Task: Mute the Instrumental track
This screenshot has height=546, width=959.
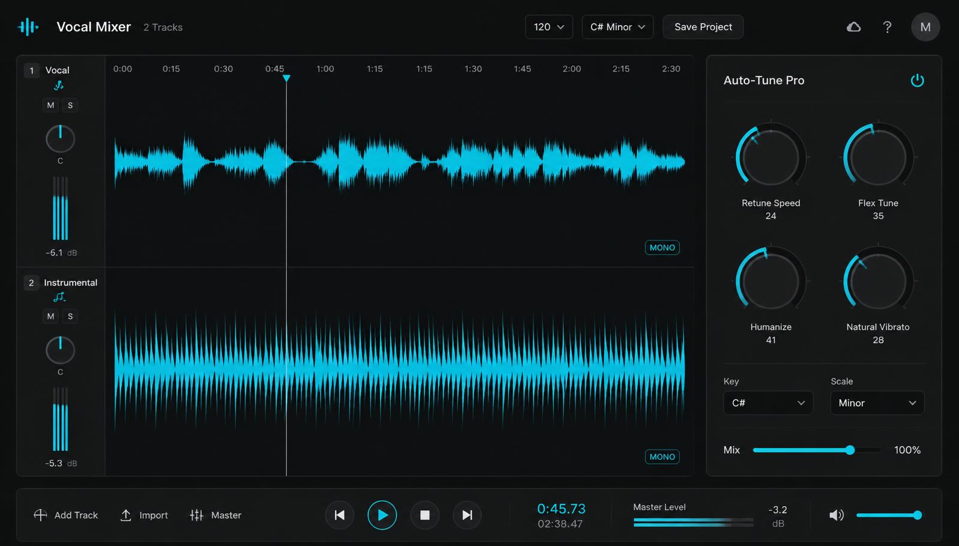Action: pyautogui.click(x=50, y=316)
